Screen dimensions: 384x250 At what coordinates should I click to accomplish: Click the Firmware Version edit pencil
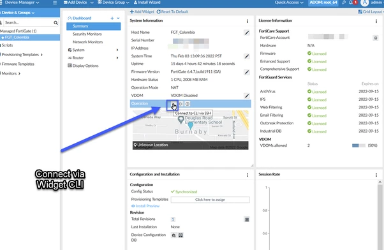click(x=247, y=72)
